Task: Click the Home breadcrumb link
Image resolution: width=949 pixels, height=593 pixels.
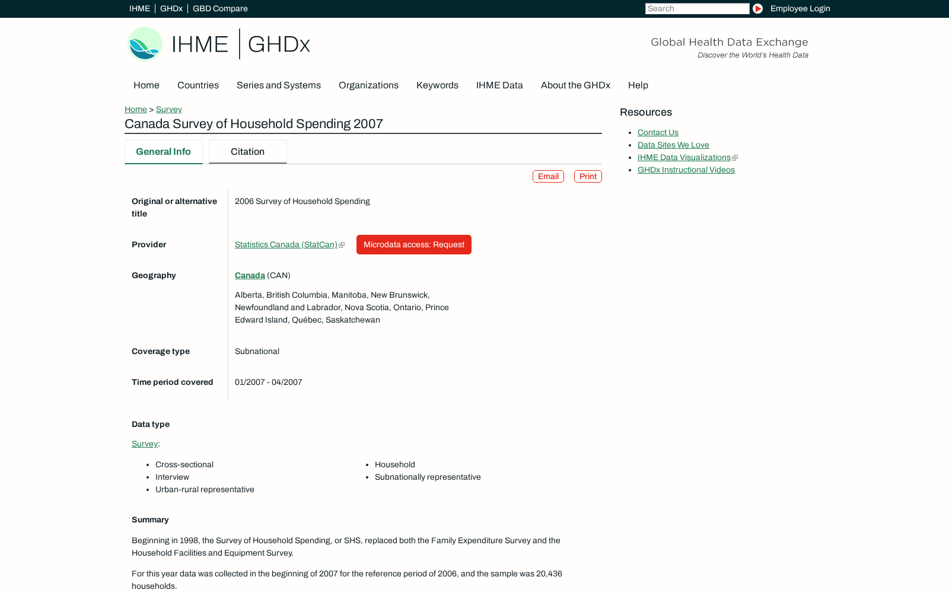Action: point(136,109)
